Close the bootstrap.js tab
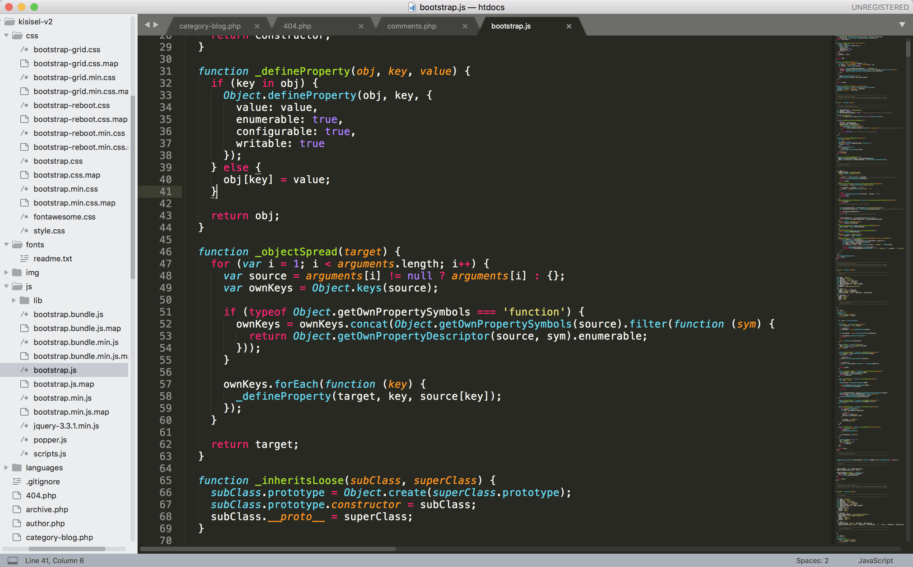Image resolution: width=913 pixels, height=567 pixels. point(569,26)
